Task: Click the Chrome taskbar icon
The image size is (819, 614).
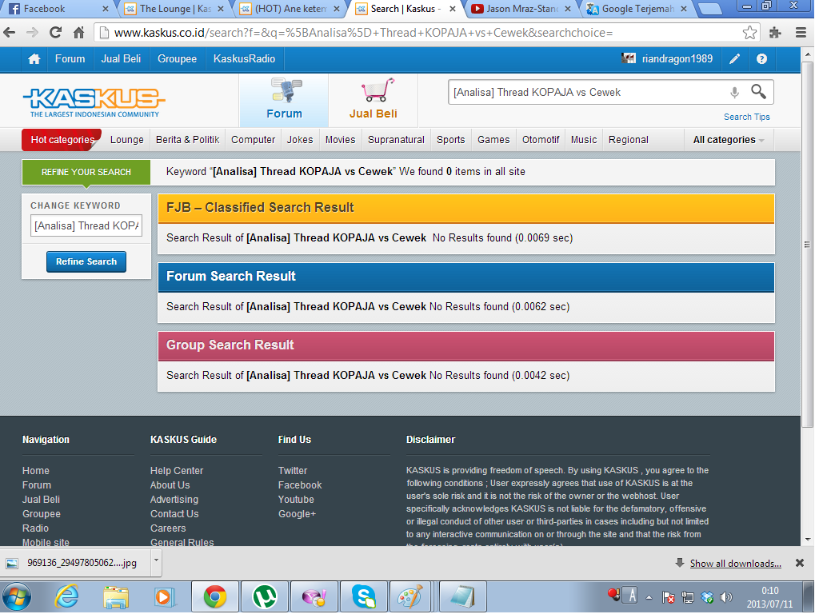Action: [214, 596]
